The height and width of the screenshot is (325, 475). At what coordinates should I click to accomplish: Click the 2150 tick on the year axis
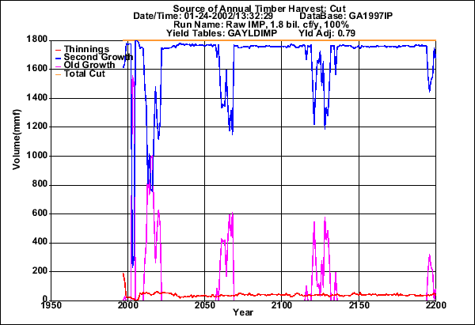coord(359,305)
